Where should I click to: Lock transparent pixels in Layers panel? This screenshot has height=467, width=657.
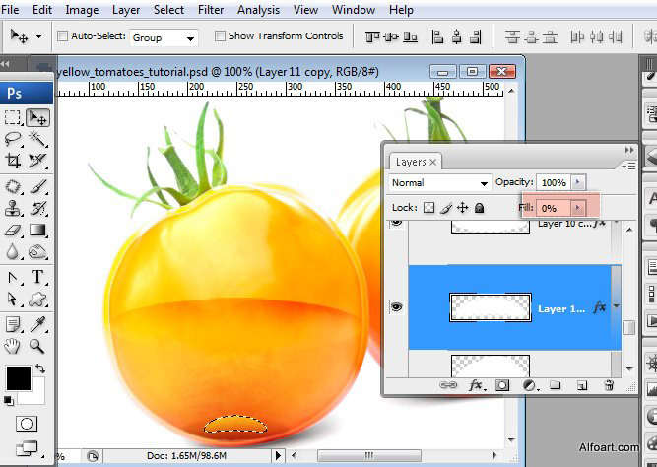[428, 208]
